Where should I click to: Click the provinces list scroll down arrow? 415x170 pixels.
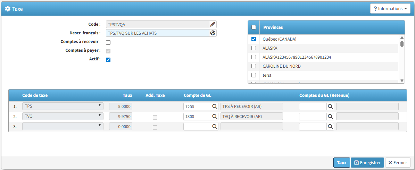click(402, 80)
